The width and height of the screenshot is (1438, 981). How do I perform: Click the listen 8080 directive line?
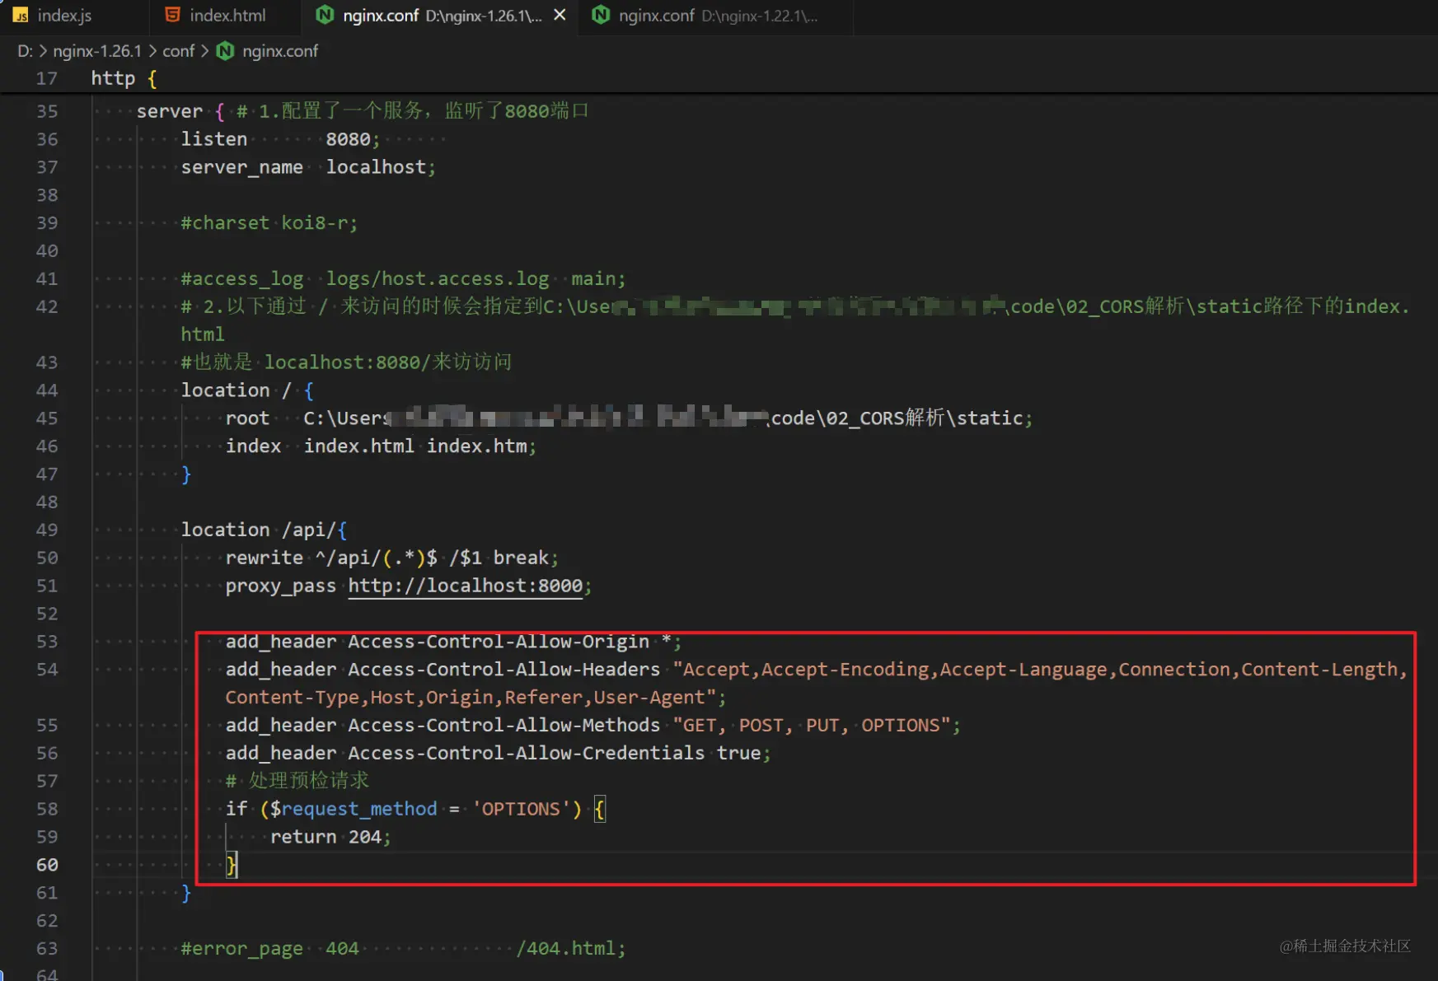pyautogui.click(x=280, y=139)
